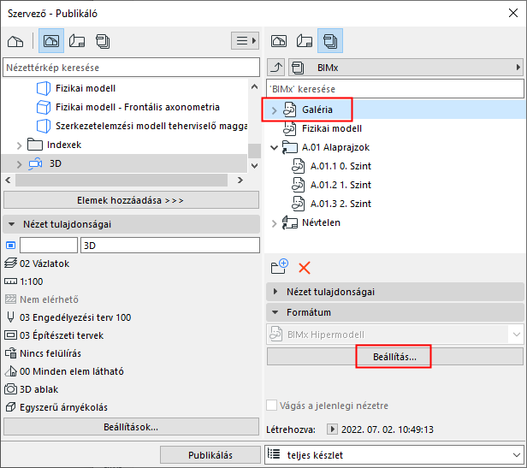Expand the Indexek folder
Viewport: 527px width, 468px height.
[19, 145]
